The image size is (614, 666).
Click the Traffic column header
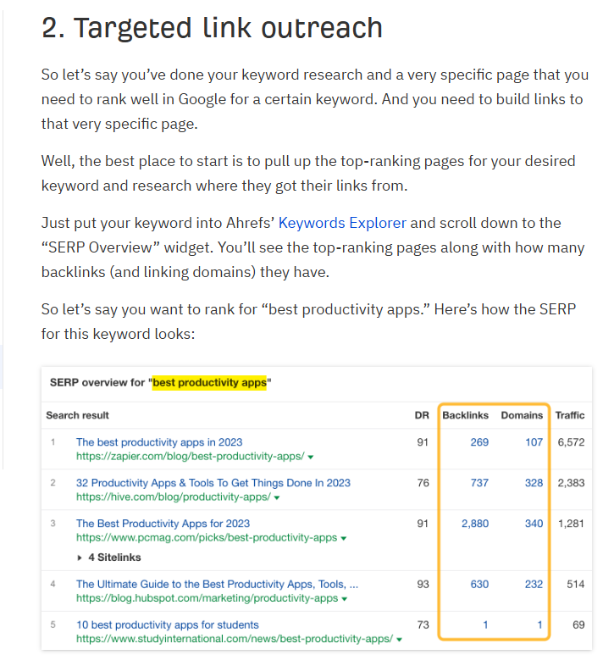(570, 415)
